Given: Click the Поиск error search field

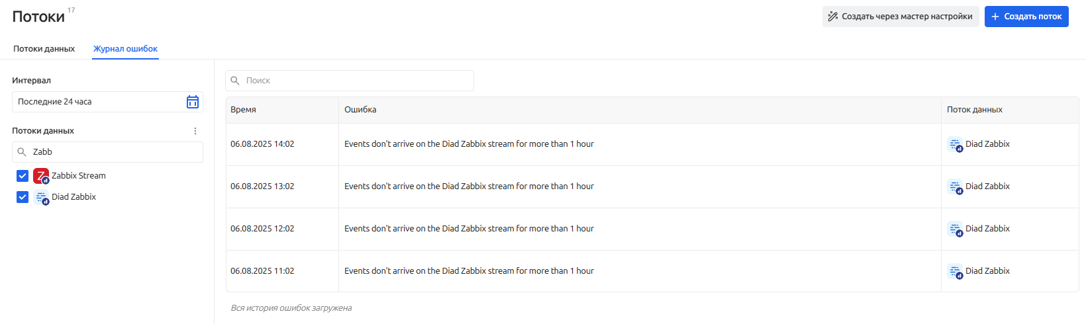Looking at the screenshot, I should point(358,81).
